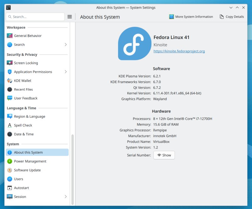Image resolution: width=252 pixels, height=209 pixels.
Task: Click the 'Kinoite' variant text
Action: (160, 45)
